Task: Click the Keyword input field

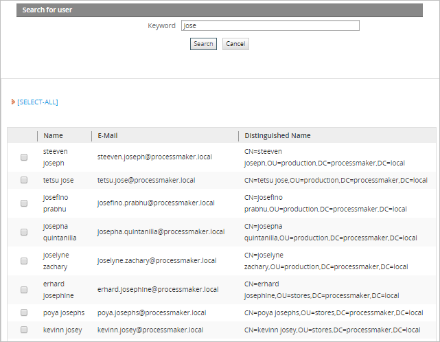Action: (x=270, y=25)
